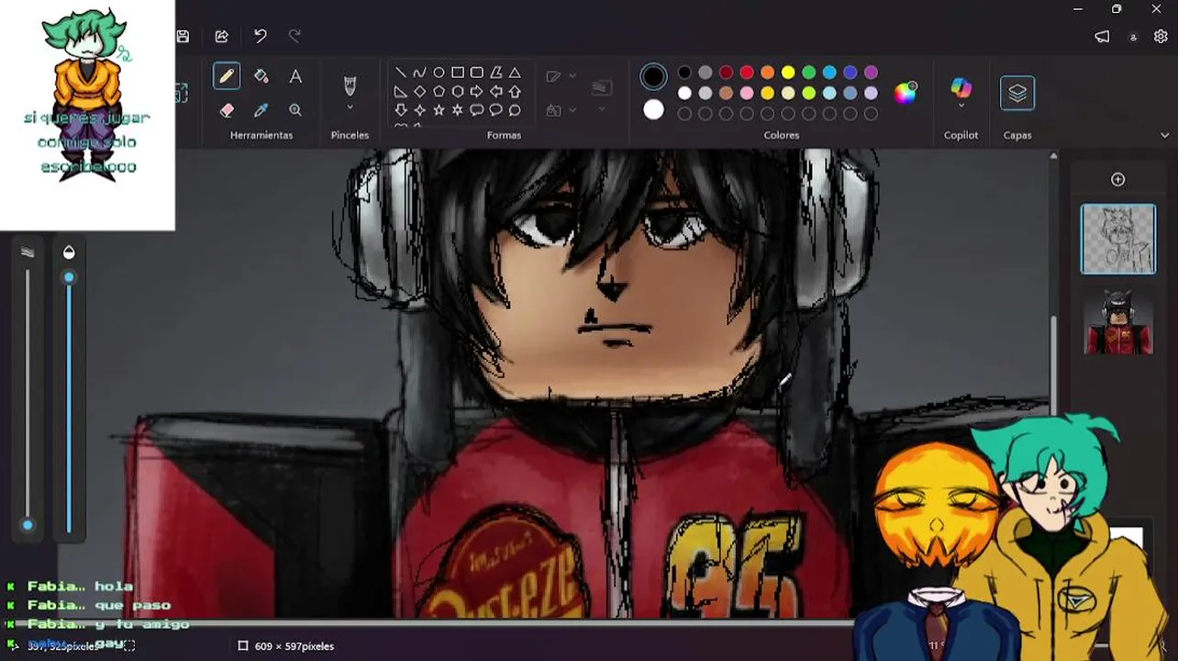This screenshot has height=661, width=1178.
Task: Select primary color black circle
Action: (653, 77)
